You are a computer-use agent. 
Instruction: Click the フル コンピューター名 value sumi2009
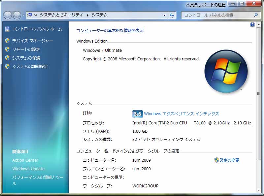click(142, 169)
